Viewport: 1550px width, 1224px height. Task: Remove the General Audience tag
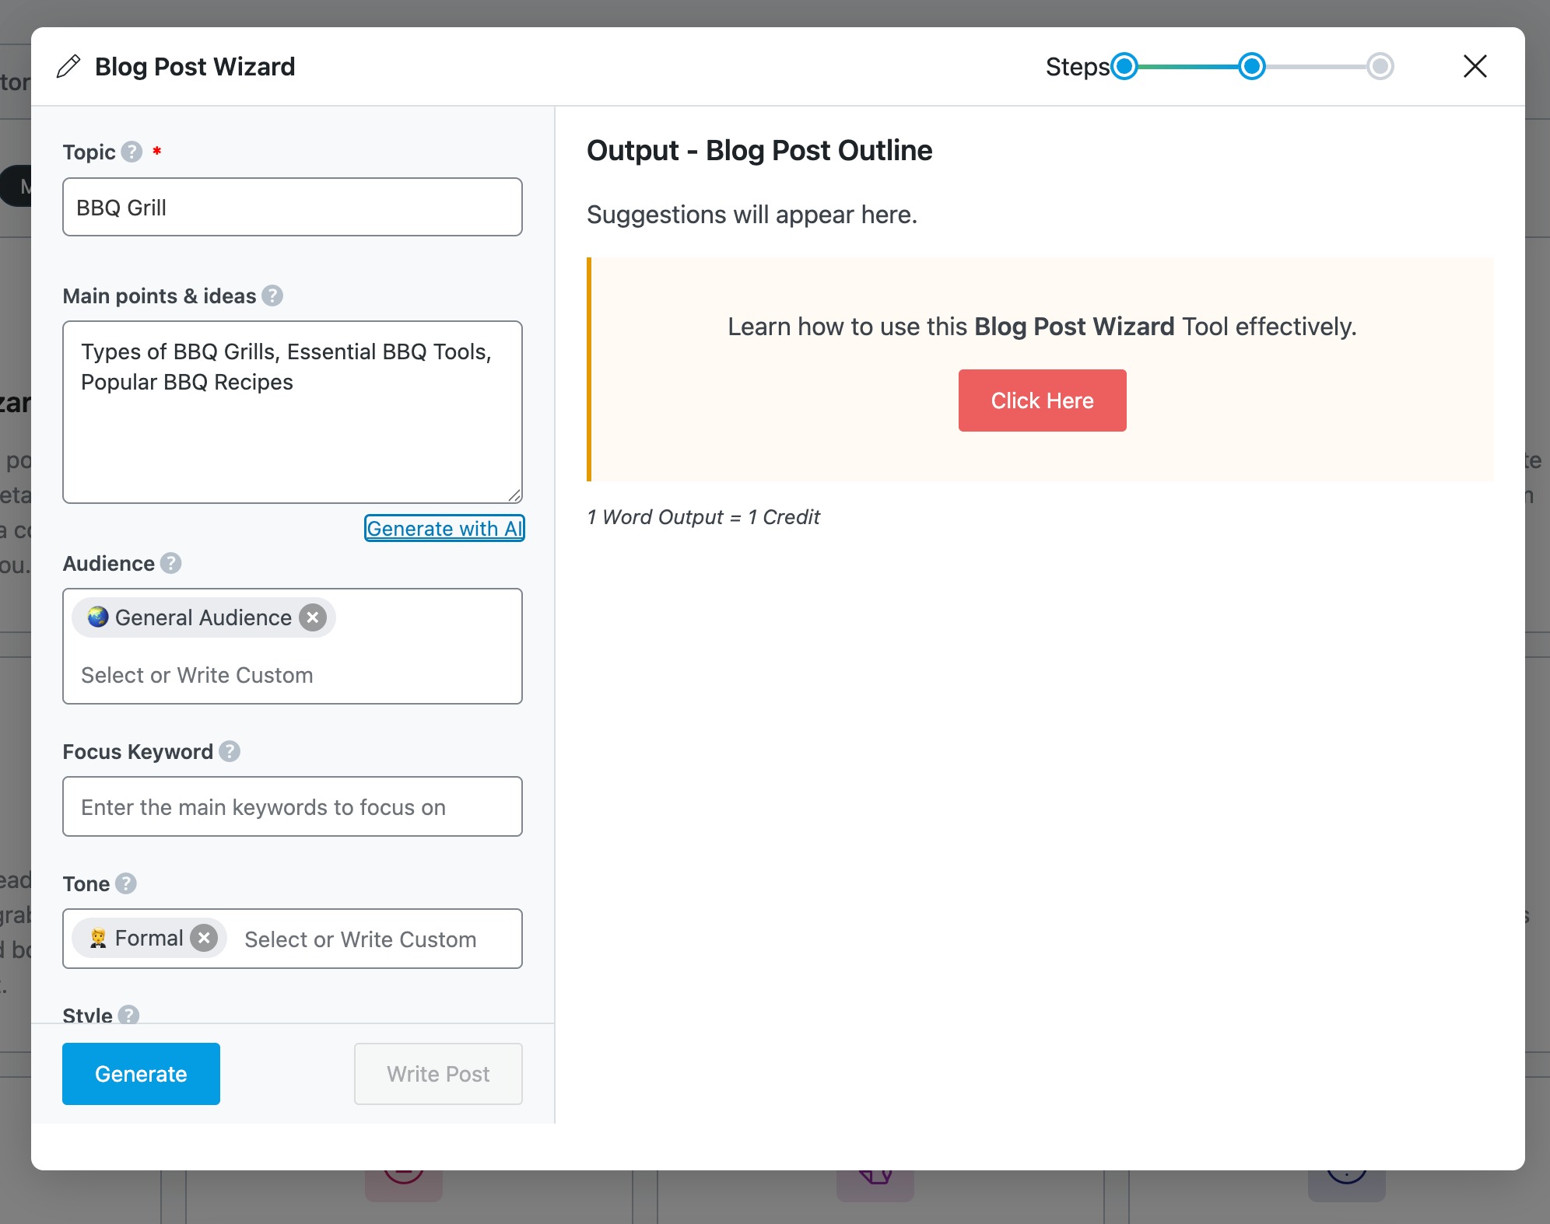coord(313,617)
